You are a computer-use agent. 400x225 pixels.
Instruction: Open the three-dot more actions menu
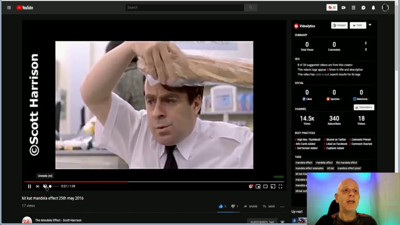point(282,207)
